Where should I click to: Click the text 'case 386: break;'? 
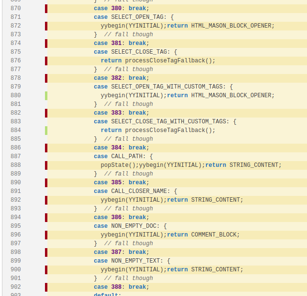[x=121, y=217]
